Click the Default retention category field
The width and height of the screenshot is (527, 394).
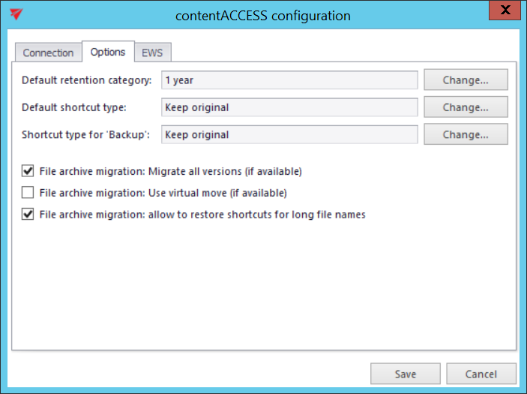pyautogui.click(x=289, y=80)
